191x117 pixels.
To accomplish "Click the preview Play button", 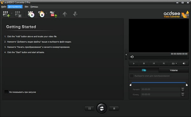I will (x=134, y=63).
